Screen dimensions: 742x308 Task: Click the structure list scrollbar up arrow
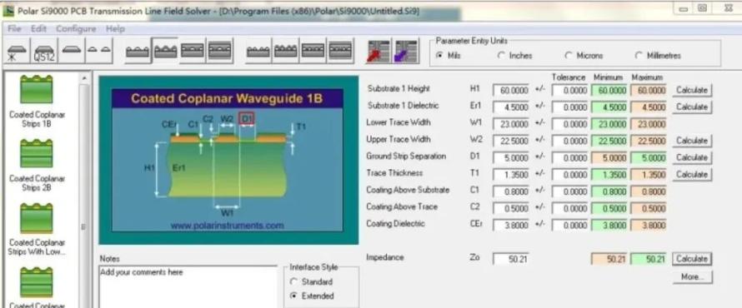pyautogui.click(x=84, y=78)
